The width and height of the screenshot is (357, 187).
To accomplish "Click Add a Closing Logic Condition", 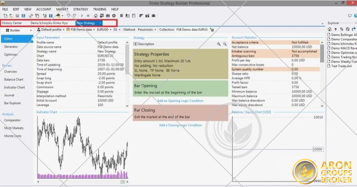I will [180, 125].
